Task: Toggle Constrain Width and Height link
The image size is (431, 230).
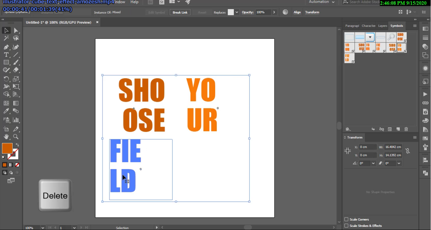Action: (x=408, y=151)
